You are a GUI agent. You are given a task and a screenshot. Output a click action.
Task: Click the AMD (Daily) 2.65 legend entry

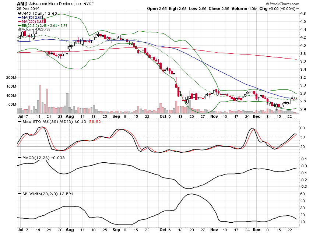pos(39,13)
